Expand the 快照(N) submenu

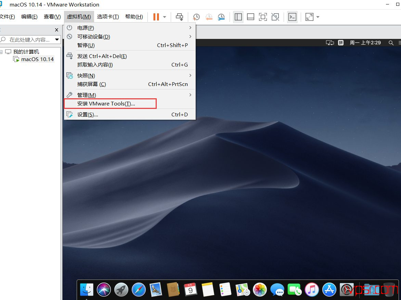point(130,76)
